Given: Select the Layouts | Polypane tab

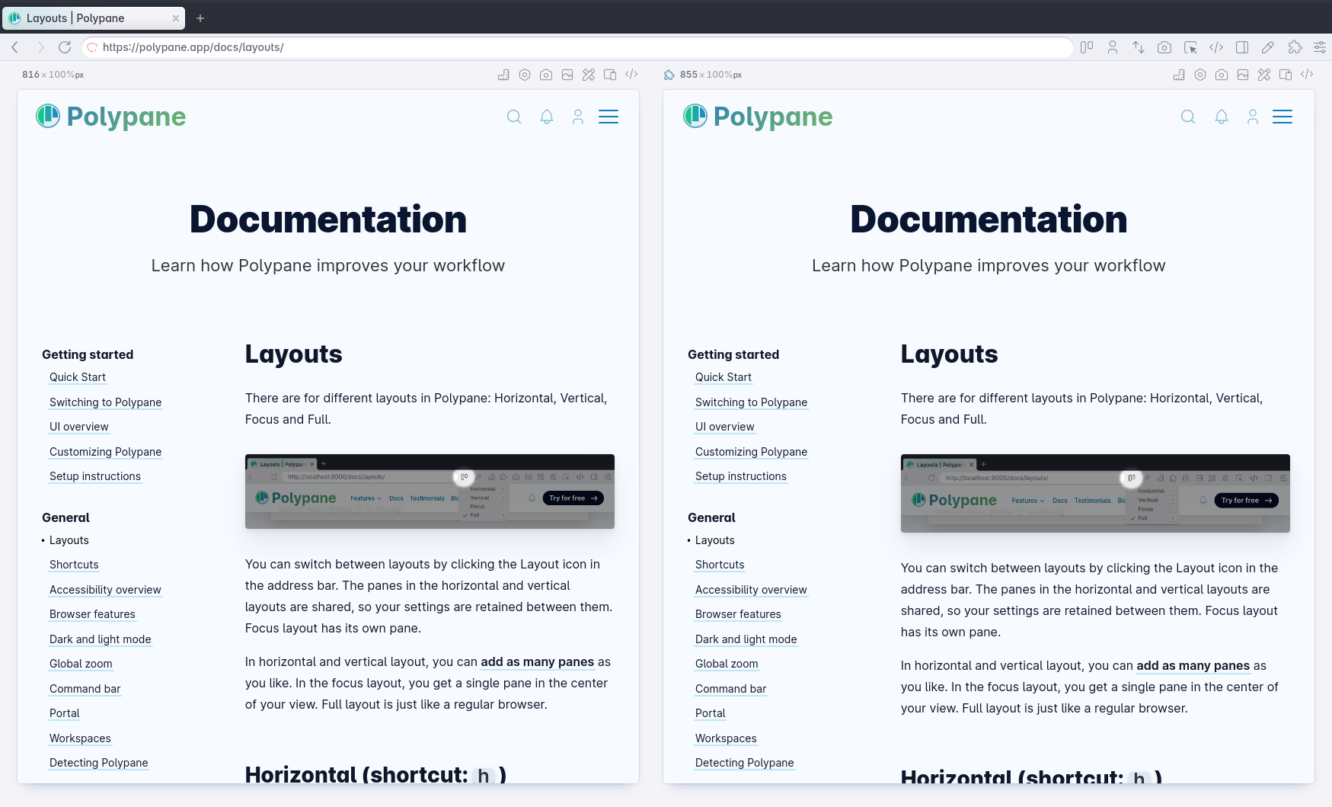Looking at the screenshot, I should coord(94,18).
